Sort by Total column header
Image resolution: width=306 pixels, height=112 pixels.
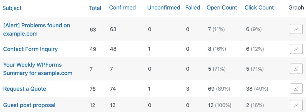point(95,8)
